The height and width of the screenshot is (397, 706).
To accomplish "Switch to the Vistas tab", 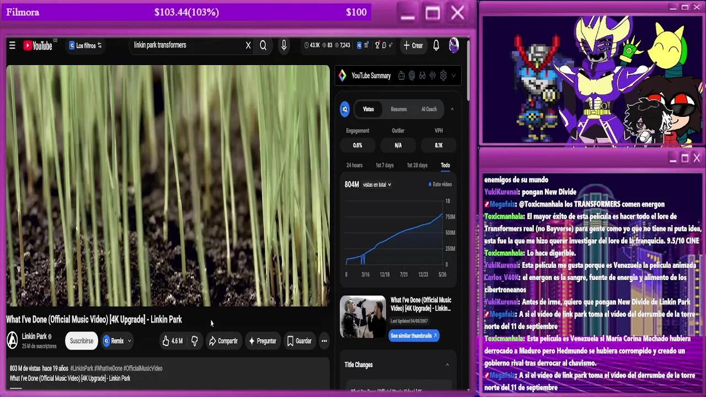I will 368,109.
